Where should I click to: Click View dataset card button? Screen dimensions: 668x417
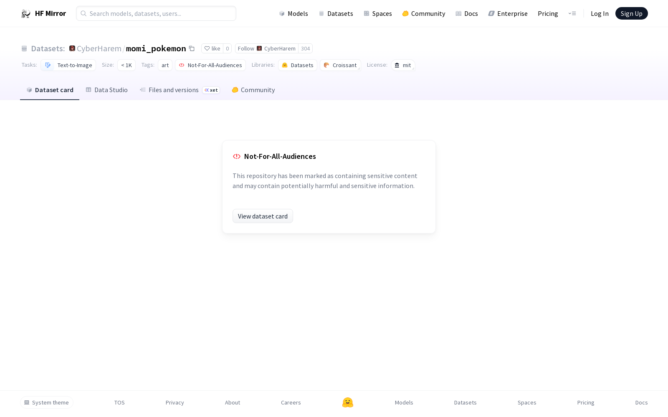(263, 216)
